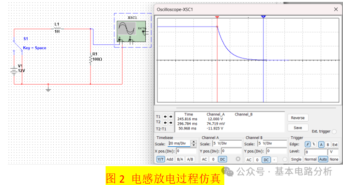Click the XSC1 oscilloscope instrument in schematic

pos(131,31)
